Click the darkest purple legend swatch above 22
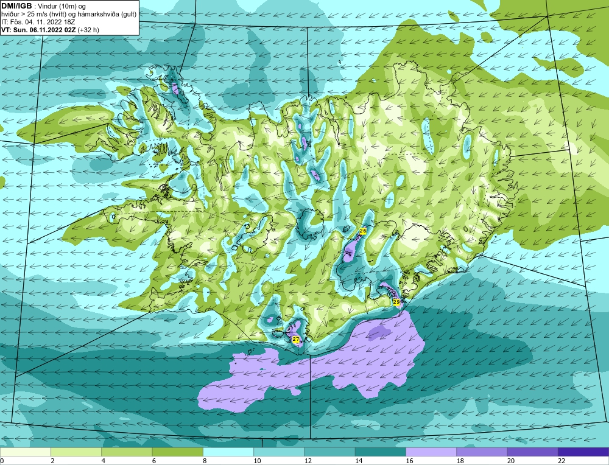 pyautogui.click(x=583, y=452)
